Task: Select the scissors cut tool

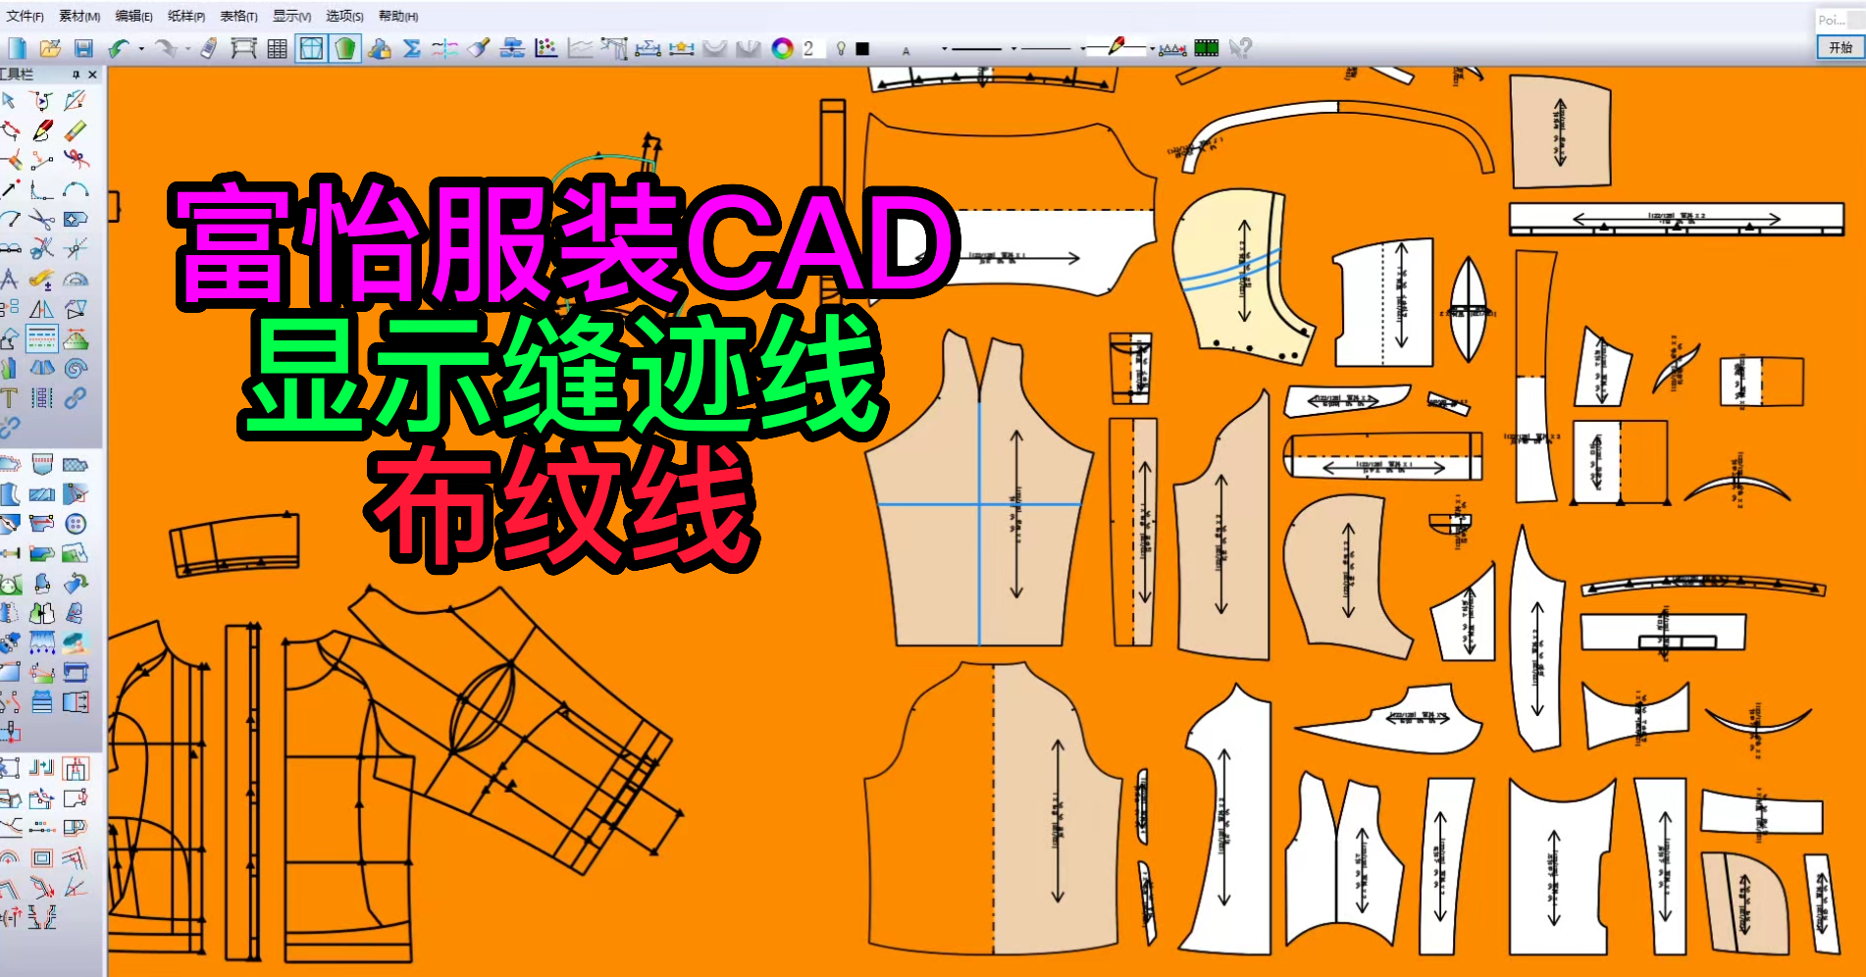Action: point(42,219)
